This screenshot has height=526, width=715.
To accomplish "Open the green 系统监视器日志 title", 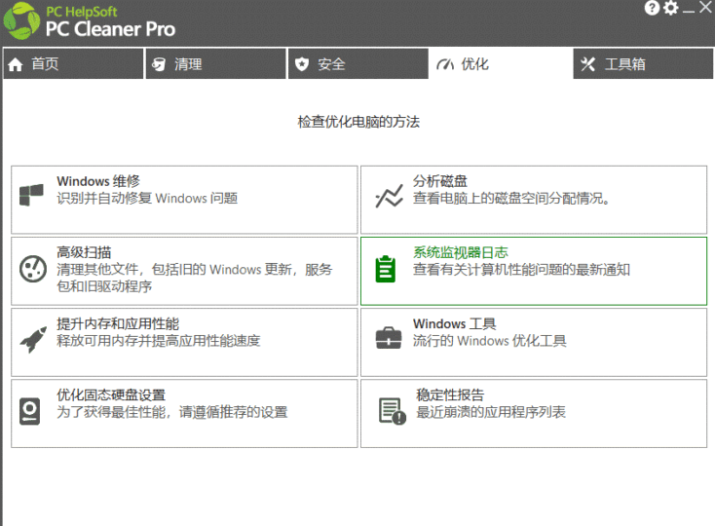I will (461, 252).
